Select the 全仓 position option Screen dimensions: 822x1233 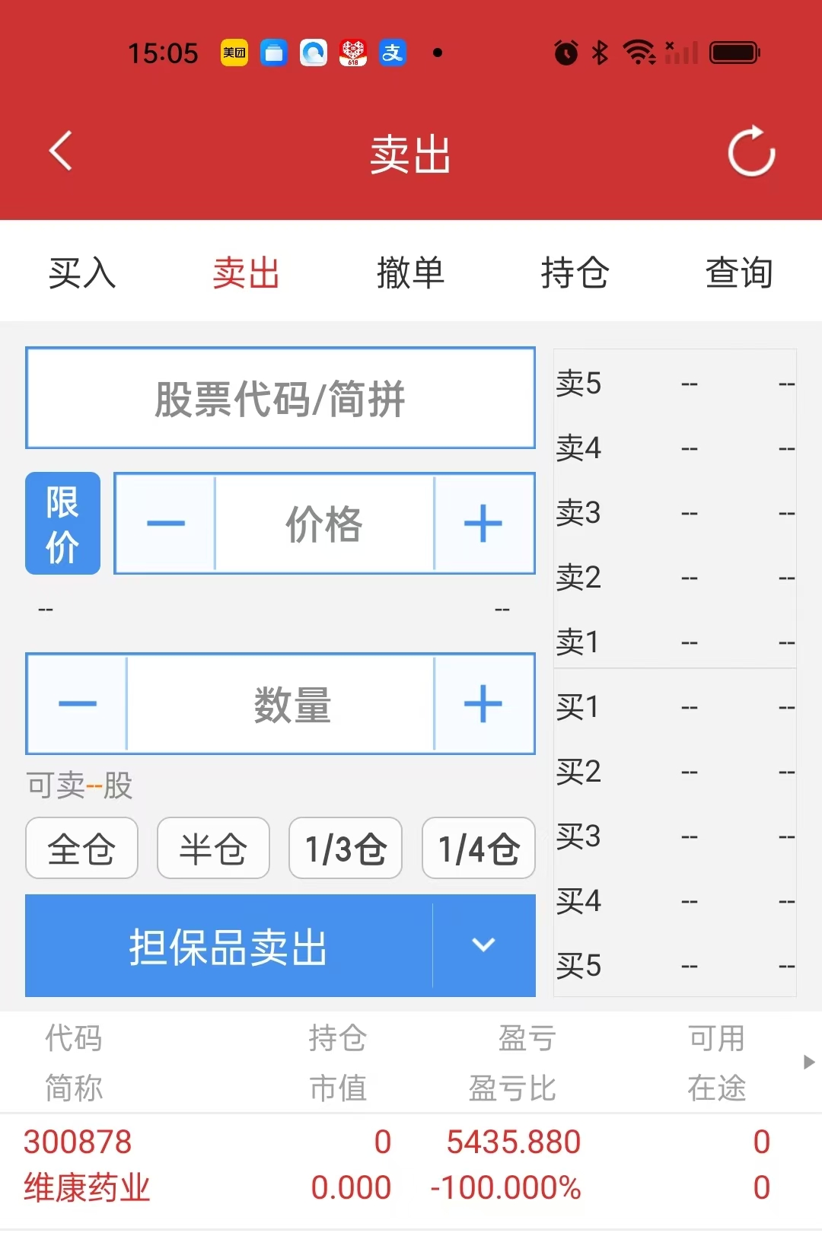click(81, 848)
